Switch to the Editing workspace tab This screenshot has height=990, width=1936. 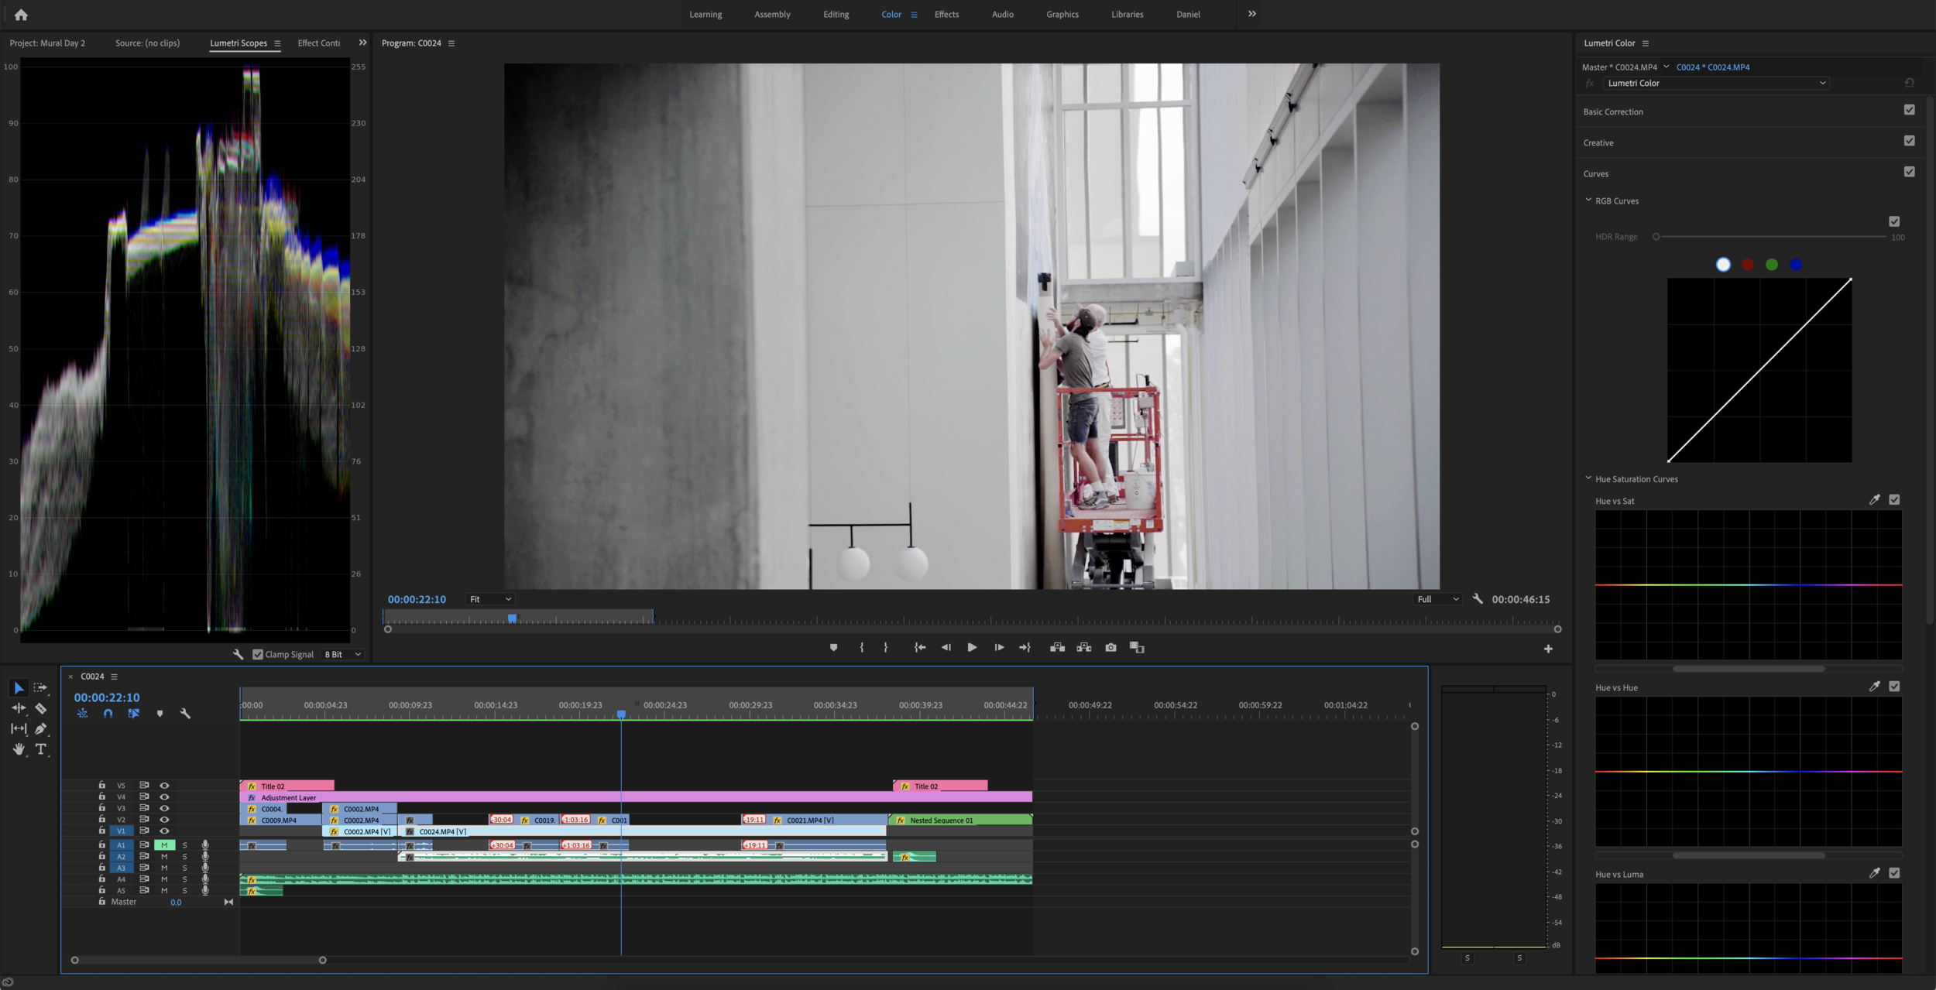coord(836,14)
